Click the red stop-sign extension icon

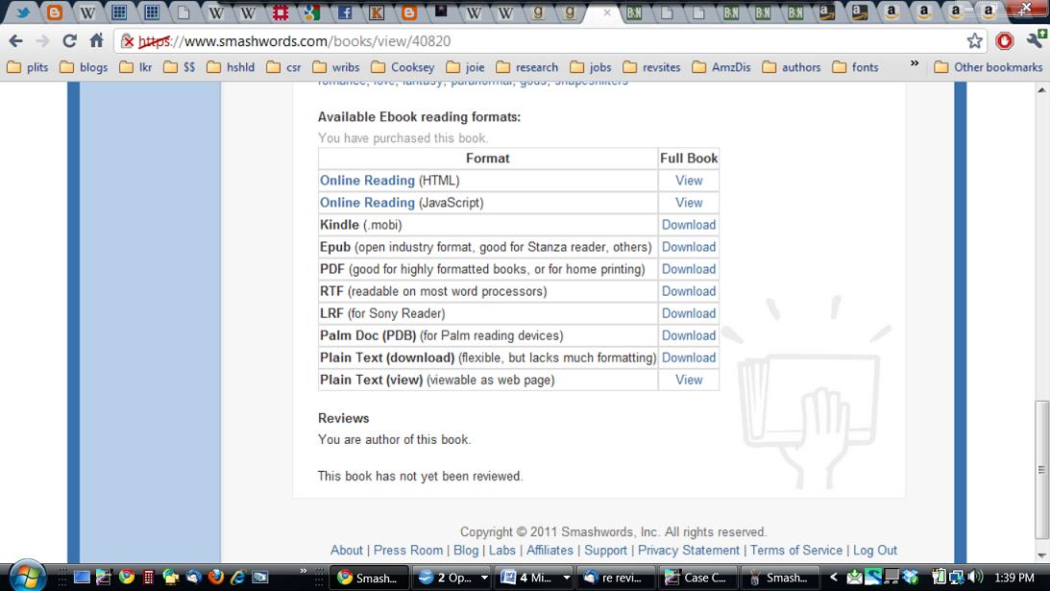coord(1005,41)
